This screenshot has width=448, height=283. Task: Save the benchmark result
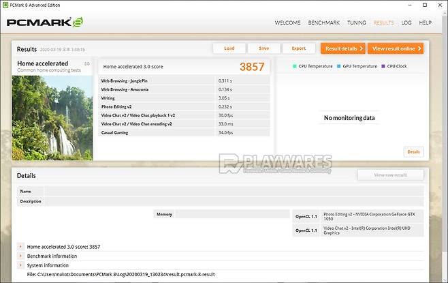click(x=263, y=48)
